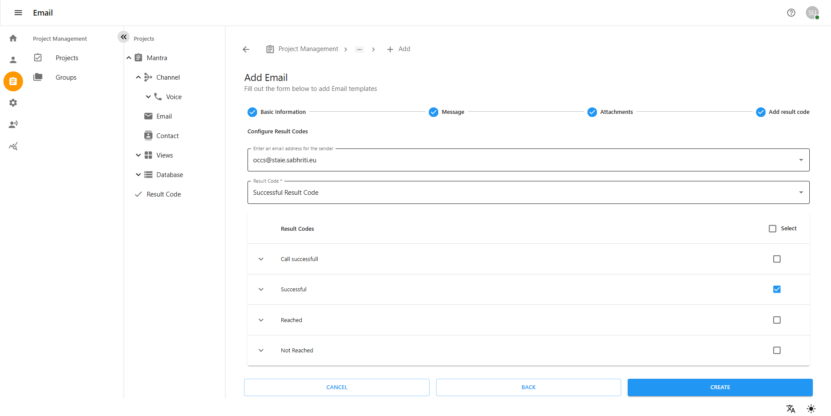Open the user avatar SU menu
Image resolution: width=831 pixels, height=416 pixels.
pos(812,13)
